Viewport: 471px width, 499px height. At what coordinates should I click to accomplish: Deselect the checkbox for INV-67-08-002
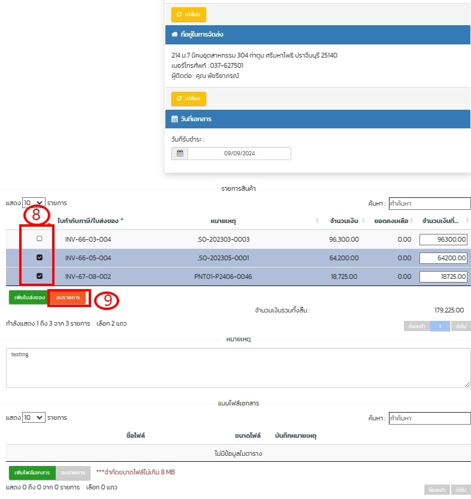coord(40,276)
